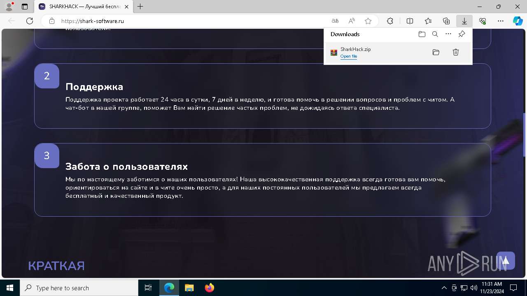Open the translate page icon
Viewport: 527px width, 296px height.
pos(335,21)
